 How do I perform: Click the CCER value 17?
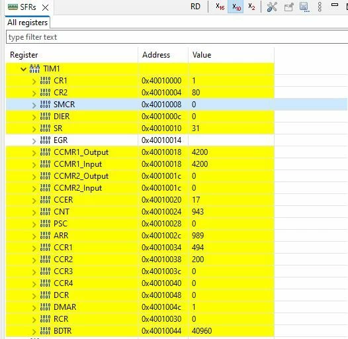tap(196, 200)
